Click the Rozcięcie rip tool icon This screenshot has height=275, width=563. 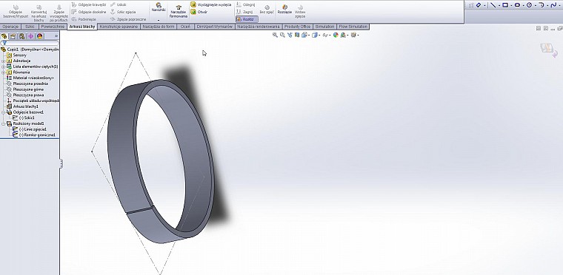(x=284, y=7)
